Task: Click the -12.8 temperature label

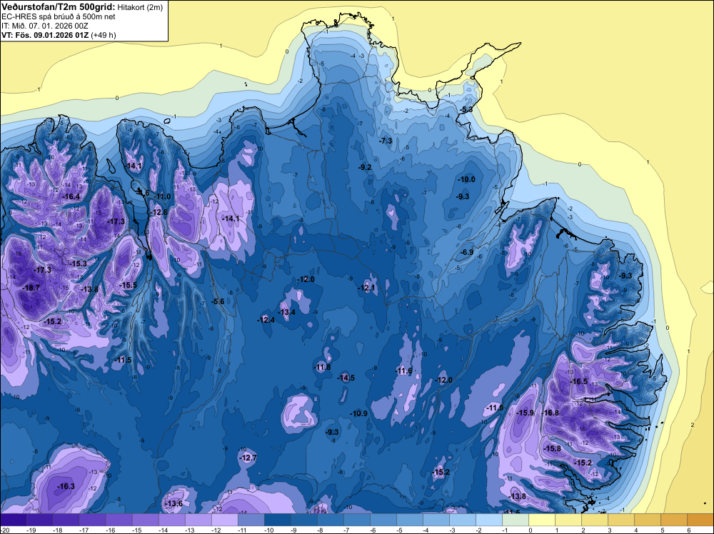Action: pyautogui.click(x=159, y=213)
